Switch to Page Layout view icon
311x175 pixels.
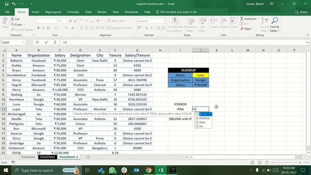(x=259, y=162)
